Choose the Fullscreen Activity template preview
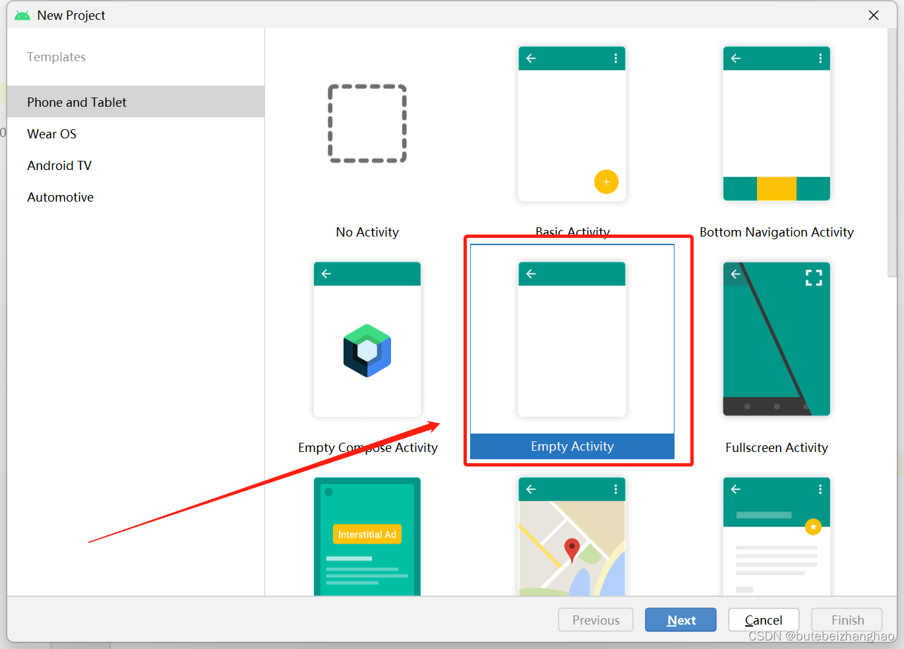Screen dimensions: 904x649 pos(776,339)
